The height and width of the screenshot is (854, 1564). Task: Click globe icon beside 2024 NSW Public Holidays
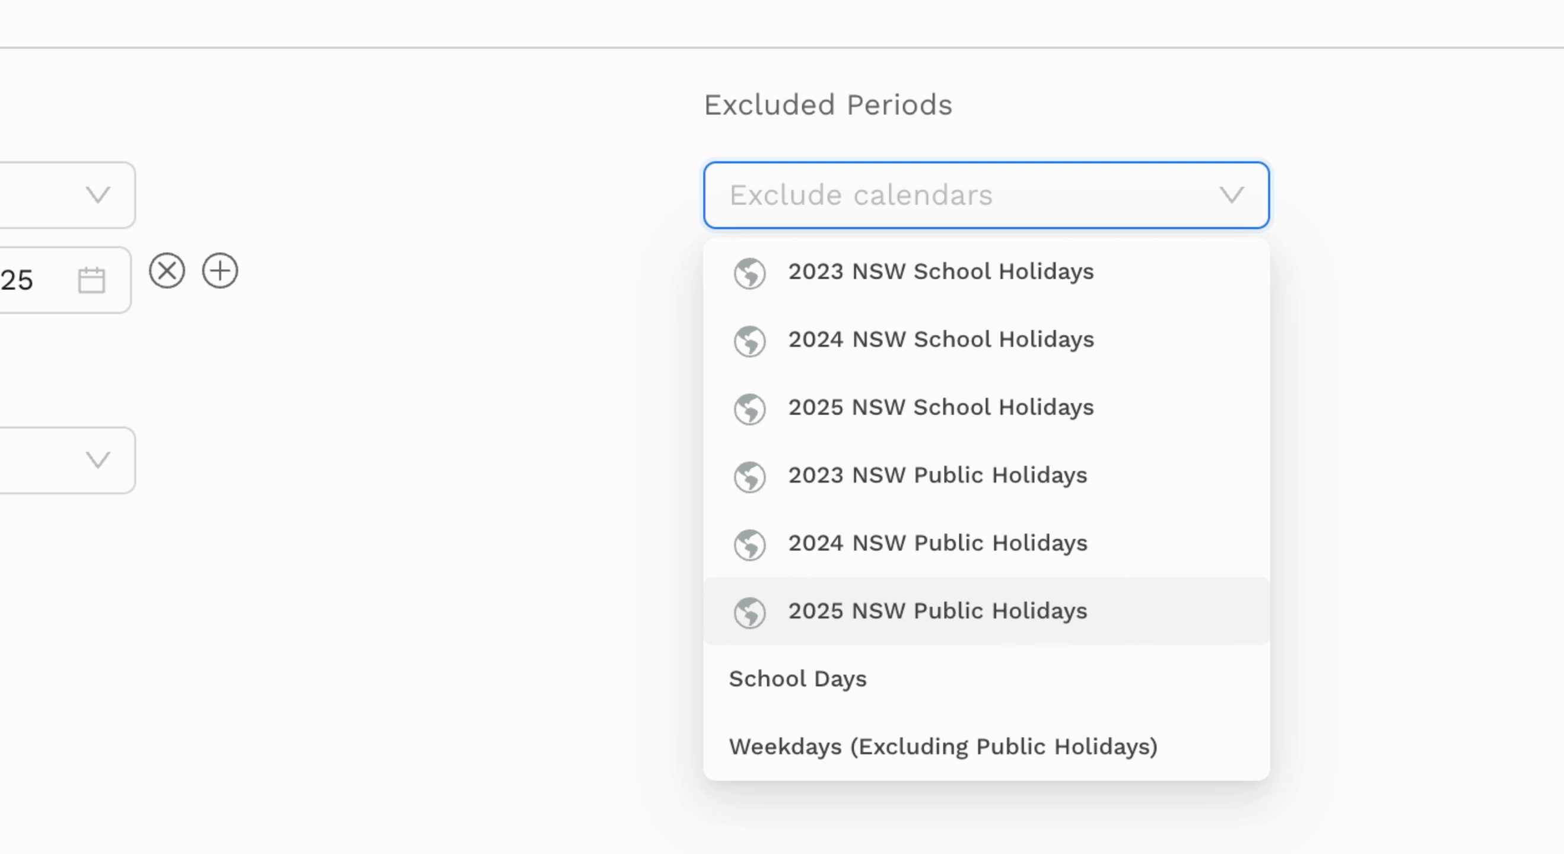[x=749, y=545]
